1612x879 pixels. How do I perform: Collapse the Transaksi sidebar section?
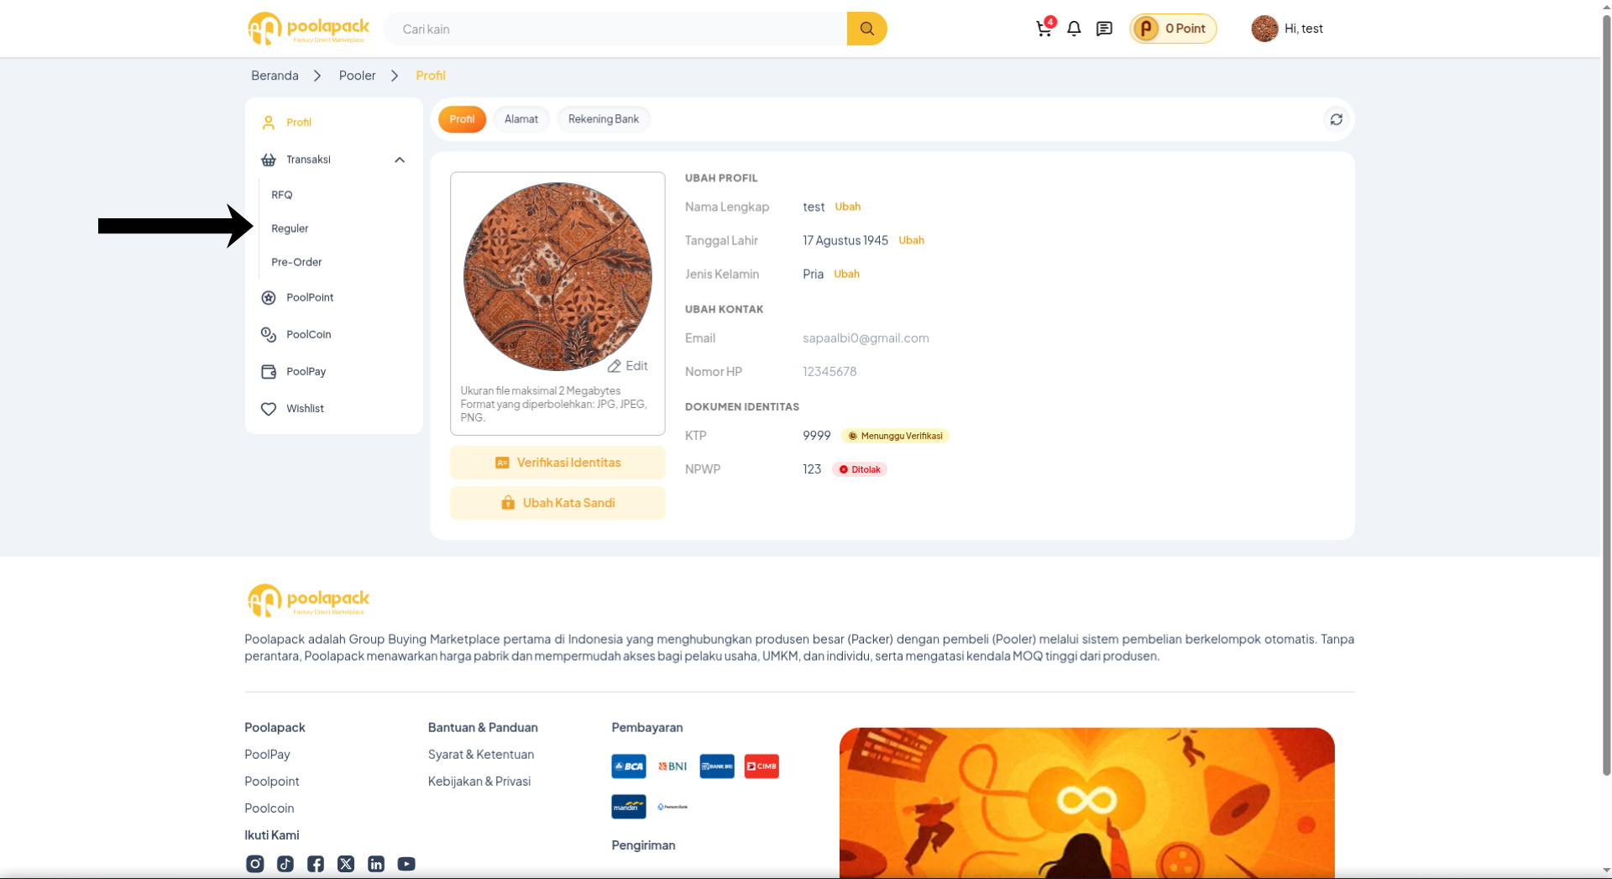coord(400,160)
